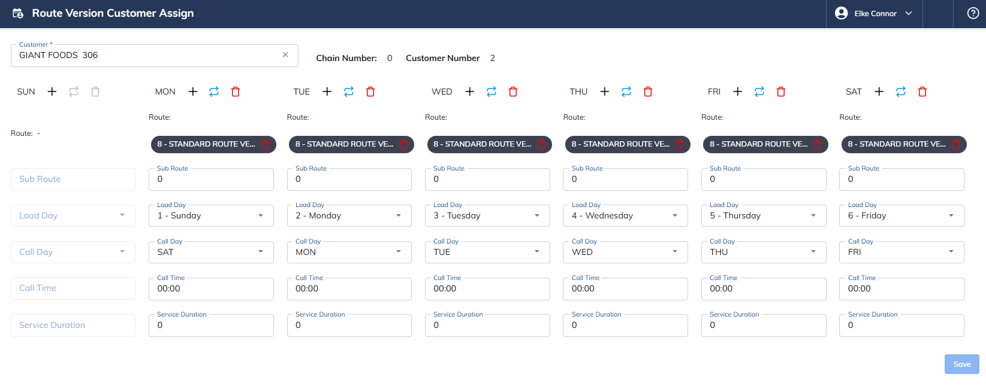The width and height of the screenshot is (986, 386).
Task: Click the repeat/copy icon for FRI
Action: click(759, 92)
